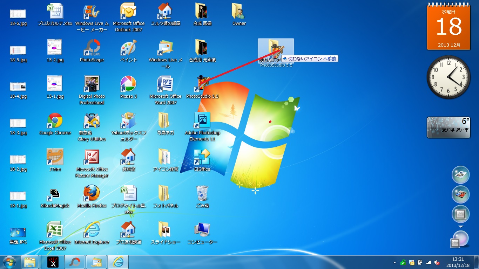Viewport: 479px width, 269px height.
Task: Toggle the muted volume tray icon
Action: pos(437,262)
